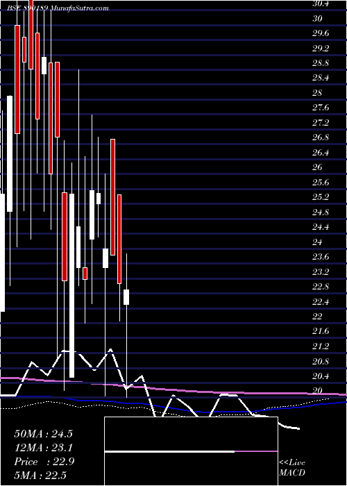Click the 5MA : 22.5 value
The image size is (347, 486).
[40, 476]
